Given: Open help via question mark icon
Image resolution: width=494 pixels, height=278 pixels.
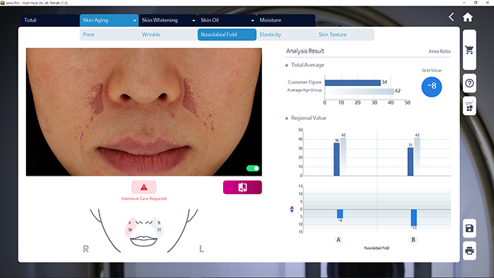Looking at the screenshot, I should point(469,83).
